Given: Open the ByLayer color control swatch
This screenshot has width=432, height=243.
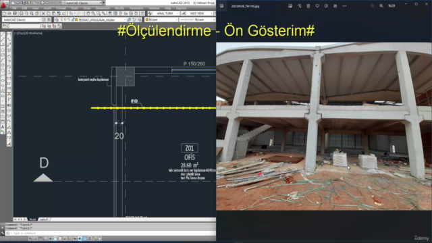Looking at the screenshot, I should [147, 20].
